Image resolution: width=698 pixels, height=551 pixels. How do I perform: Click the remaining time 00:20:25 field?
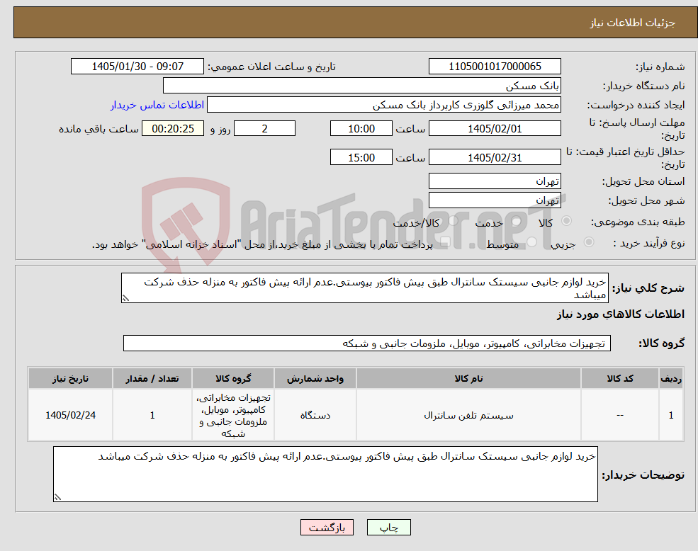[173, 129]
